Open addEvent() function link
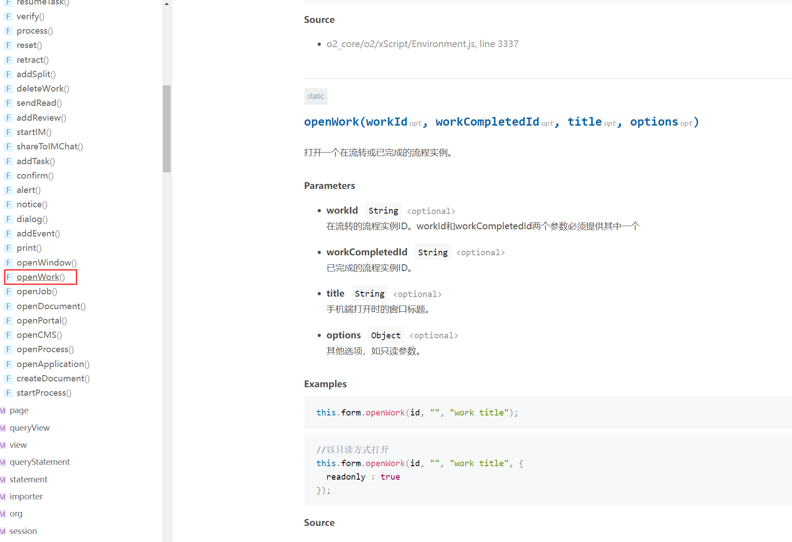 tap(38, 234)
